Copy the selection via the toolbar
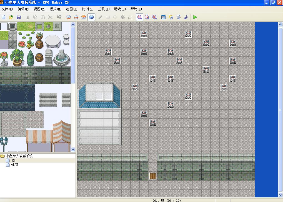283x202 pixels. click(35, 17)
